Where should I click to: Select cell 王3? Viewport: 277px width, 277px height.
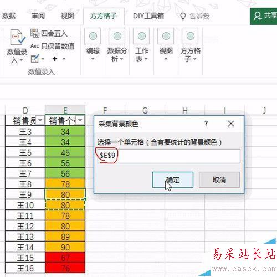(x=25, y=131)
